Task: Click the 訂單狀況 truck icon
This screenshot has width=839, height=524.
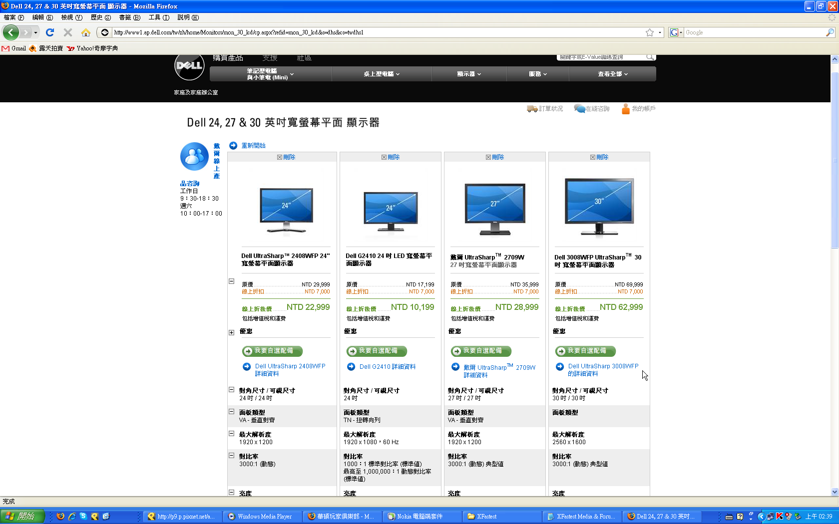Action: pyautogui.click(x=532, y=109)
